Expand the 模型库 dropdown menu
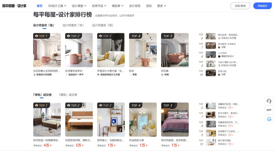 click(118, 6)
